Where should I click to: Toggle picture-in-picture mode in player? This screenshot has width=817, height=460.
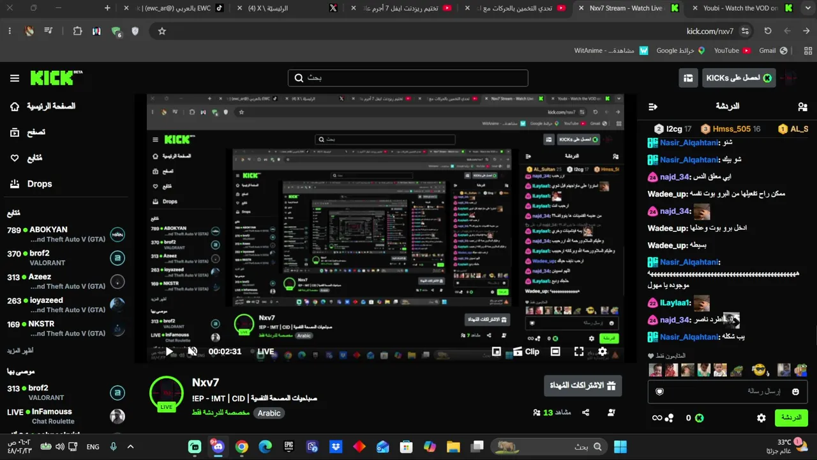497,351
